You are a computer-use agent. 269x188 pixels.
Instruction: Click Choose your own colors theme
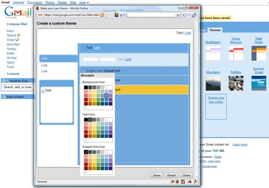click(216, 107)
